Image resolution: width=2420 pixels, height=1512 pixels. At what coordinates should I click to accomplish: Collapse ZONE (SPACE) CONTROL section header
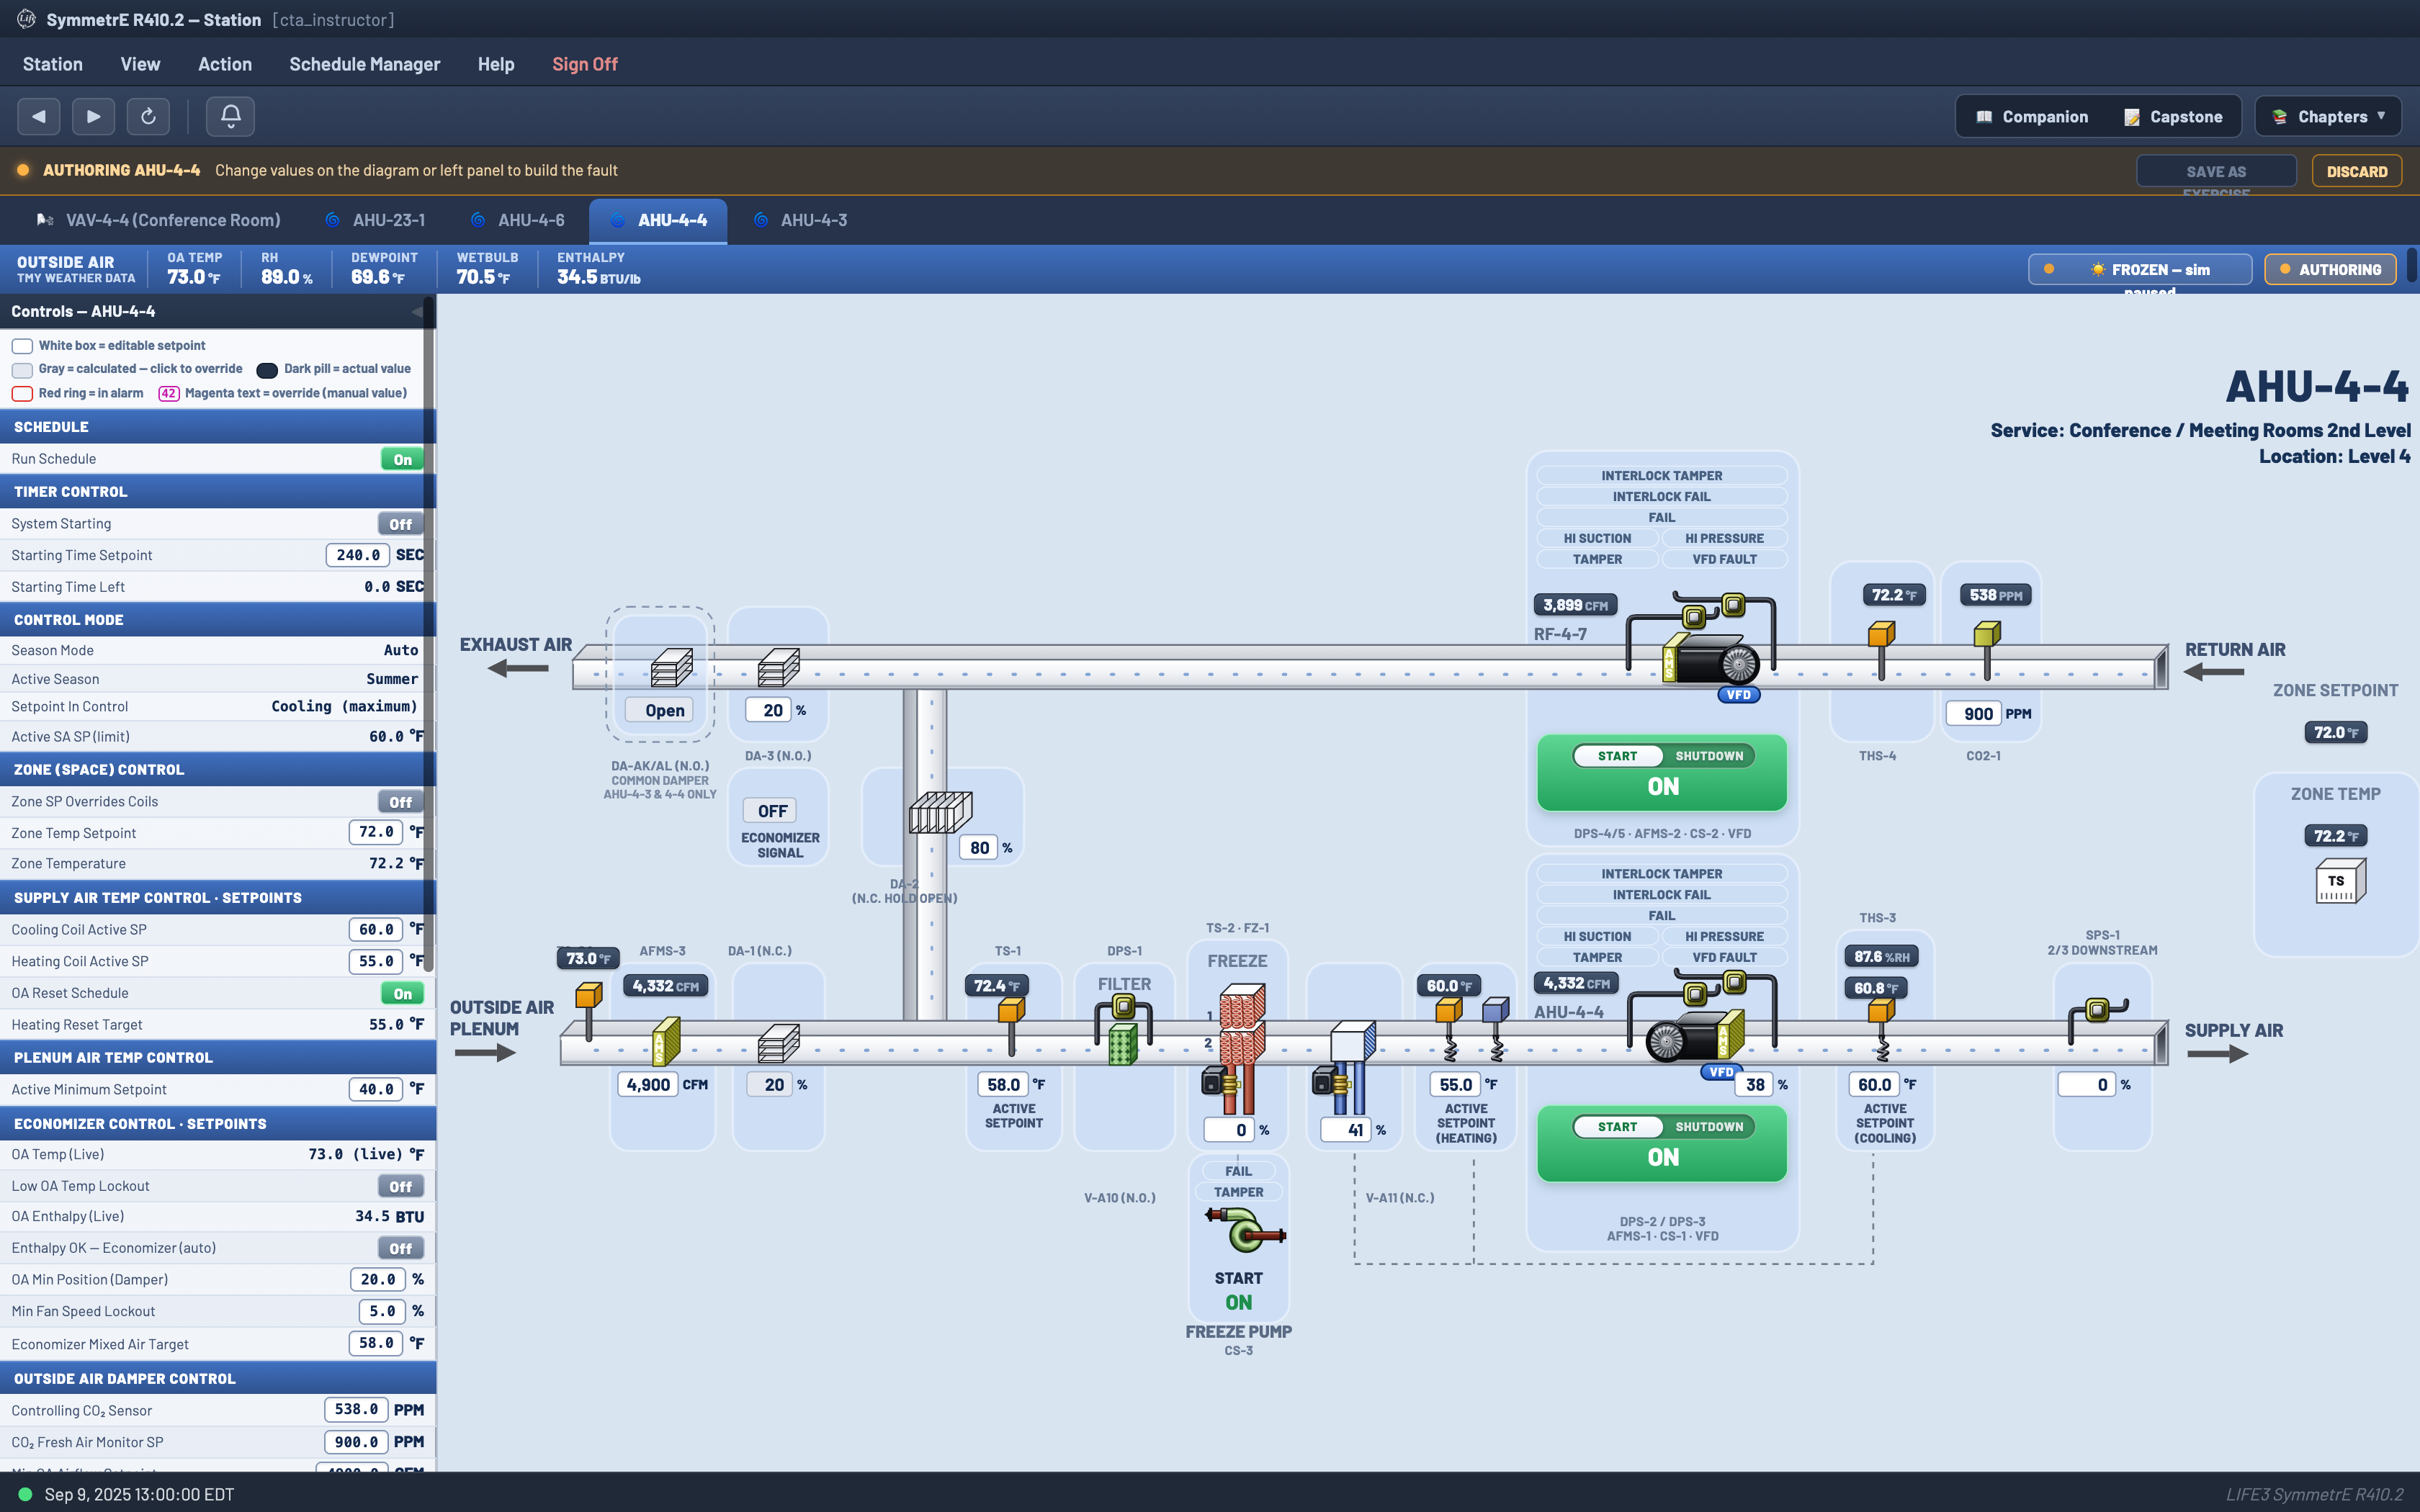(218, 770)
